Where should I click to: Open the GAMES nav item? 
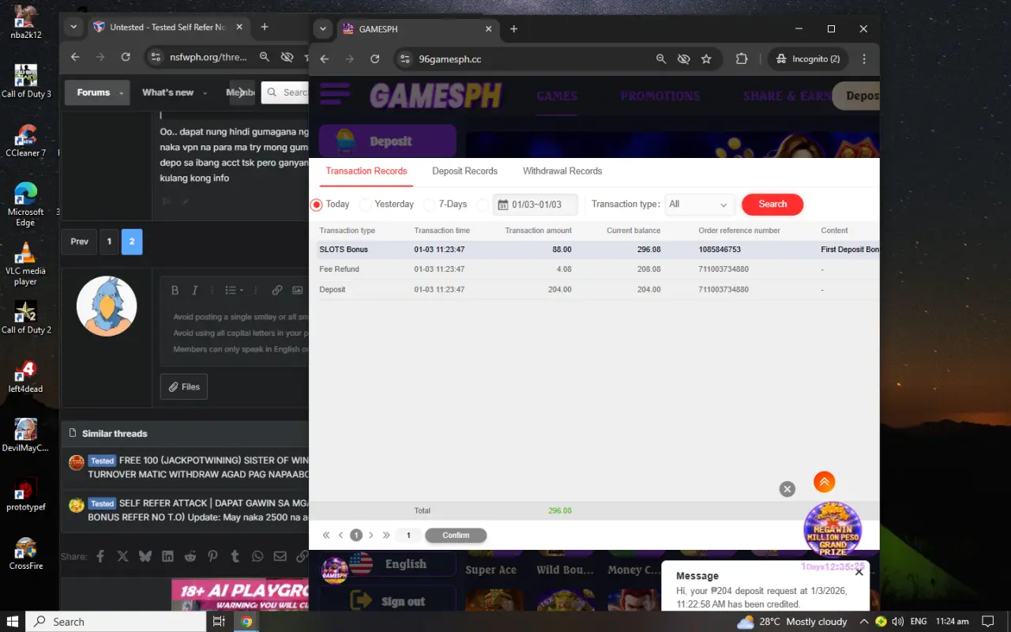point(557,96)
